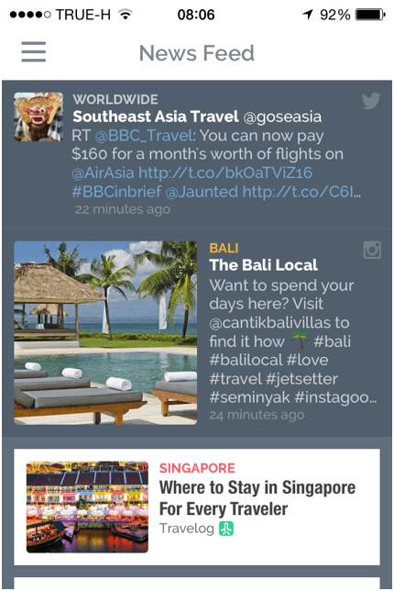Open Where to Stay in Singapore article

click(257, 498)
